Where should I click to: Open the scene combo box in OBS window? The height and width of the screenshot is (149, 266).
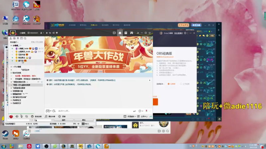coord(42,120)
